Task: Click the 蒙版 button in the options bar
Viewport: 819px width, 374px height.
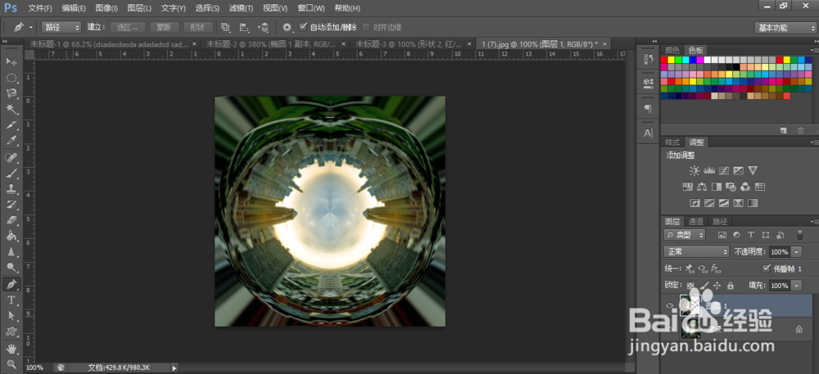Action: pyautogui.click(x=163, y=27)
